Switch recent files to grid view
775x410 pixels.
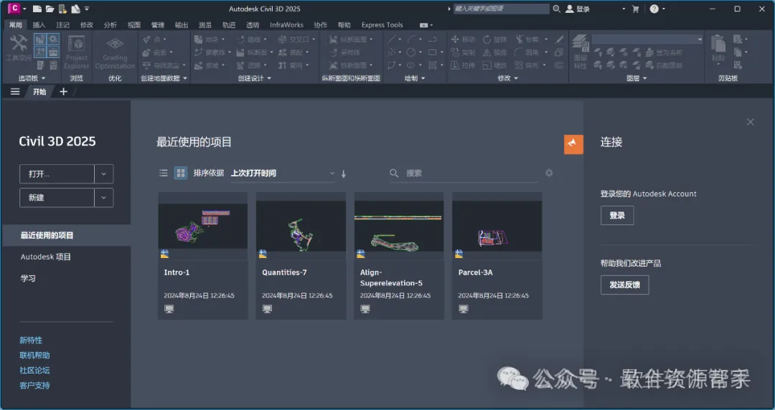tap(181, 173)
